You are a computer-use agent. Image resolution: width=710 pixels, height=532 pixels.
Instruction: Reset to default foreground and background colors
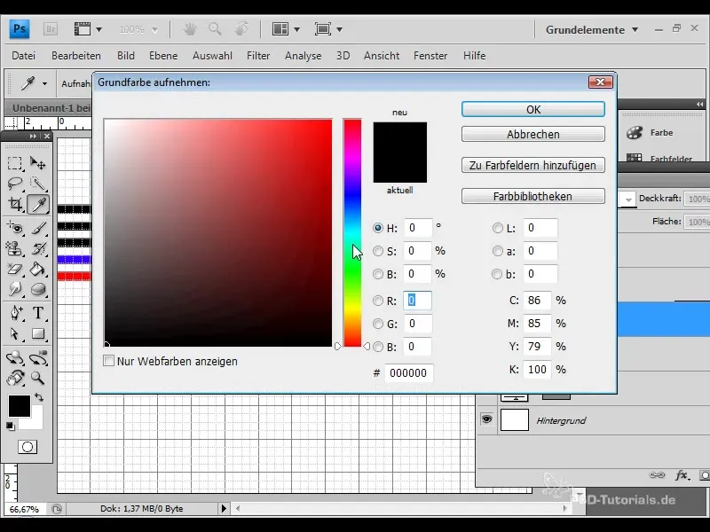coord(10,426)
